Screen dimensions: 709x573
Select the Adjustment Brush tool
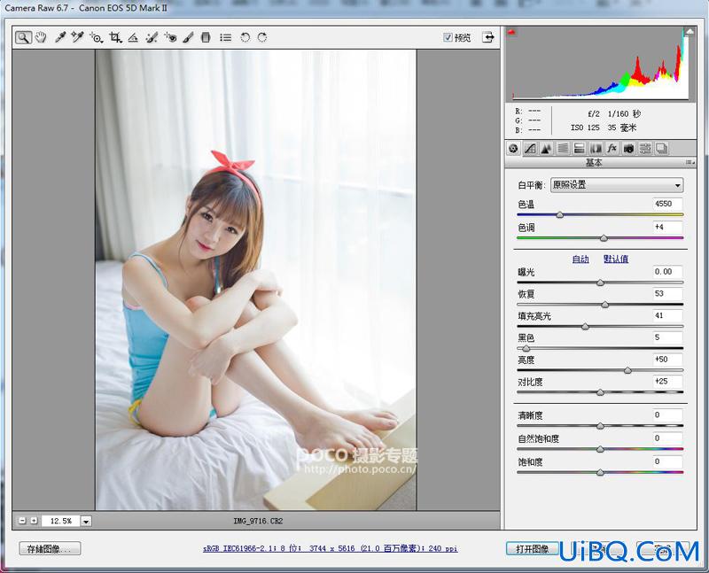[188, 37]
